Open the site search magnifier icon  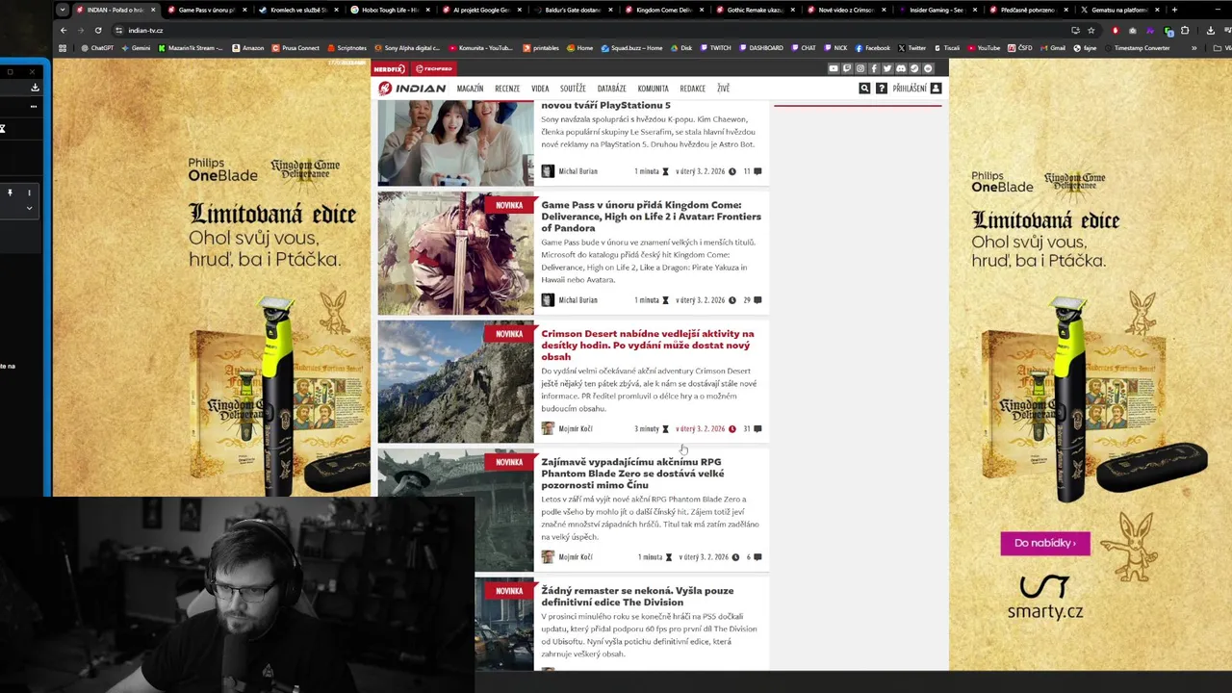(x=864, y=89)
